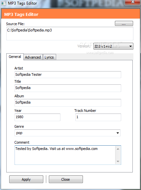Click the Genre label

[19, 126]
